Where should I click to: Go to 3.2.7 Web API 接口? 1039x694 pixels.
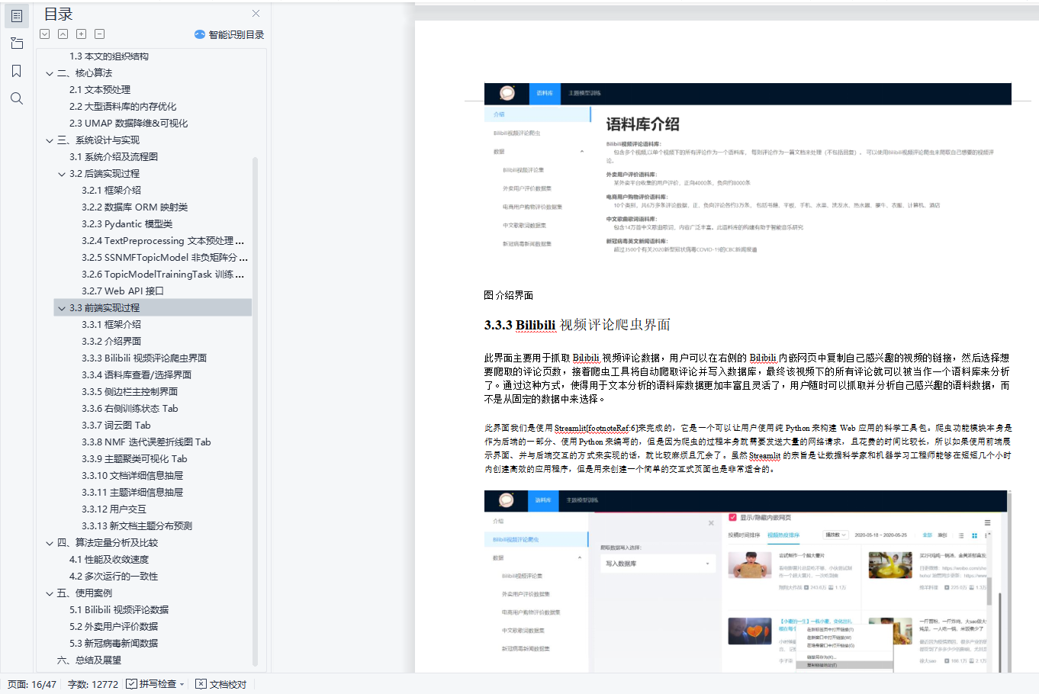click(123, 291)
